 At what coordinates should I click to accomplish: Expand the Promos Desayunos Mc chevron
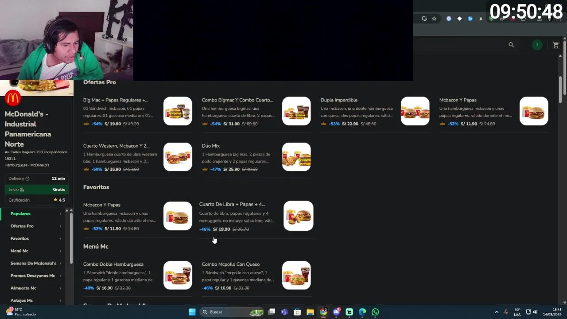tap(61, 276)
